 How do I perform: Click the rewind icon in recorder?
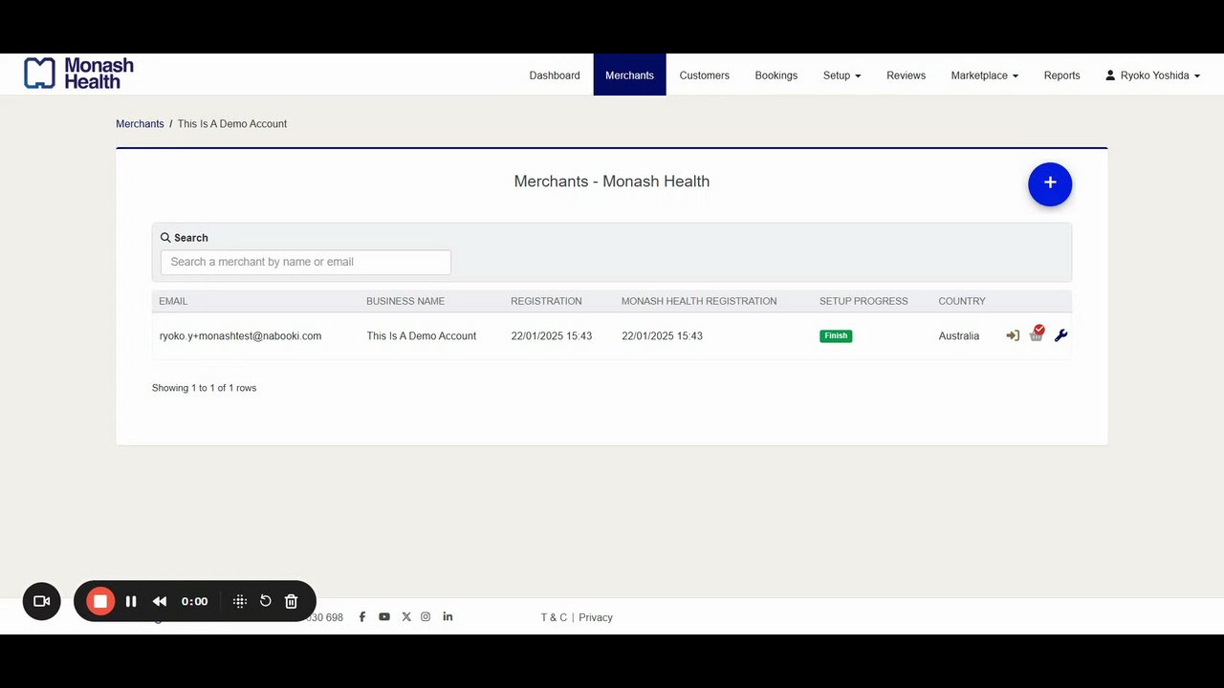tap(160, 601)
